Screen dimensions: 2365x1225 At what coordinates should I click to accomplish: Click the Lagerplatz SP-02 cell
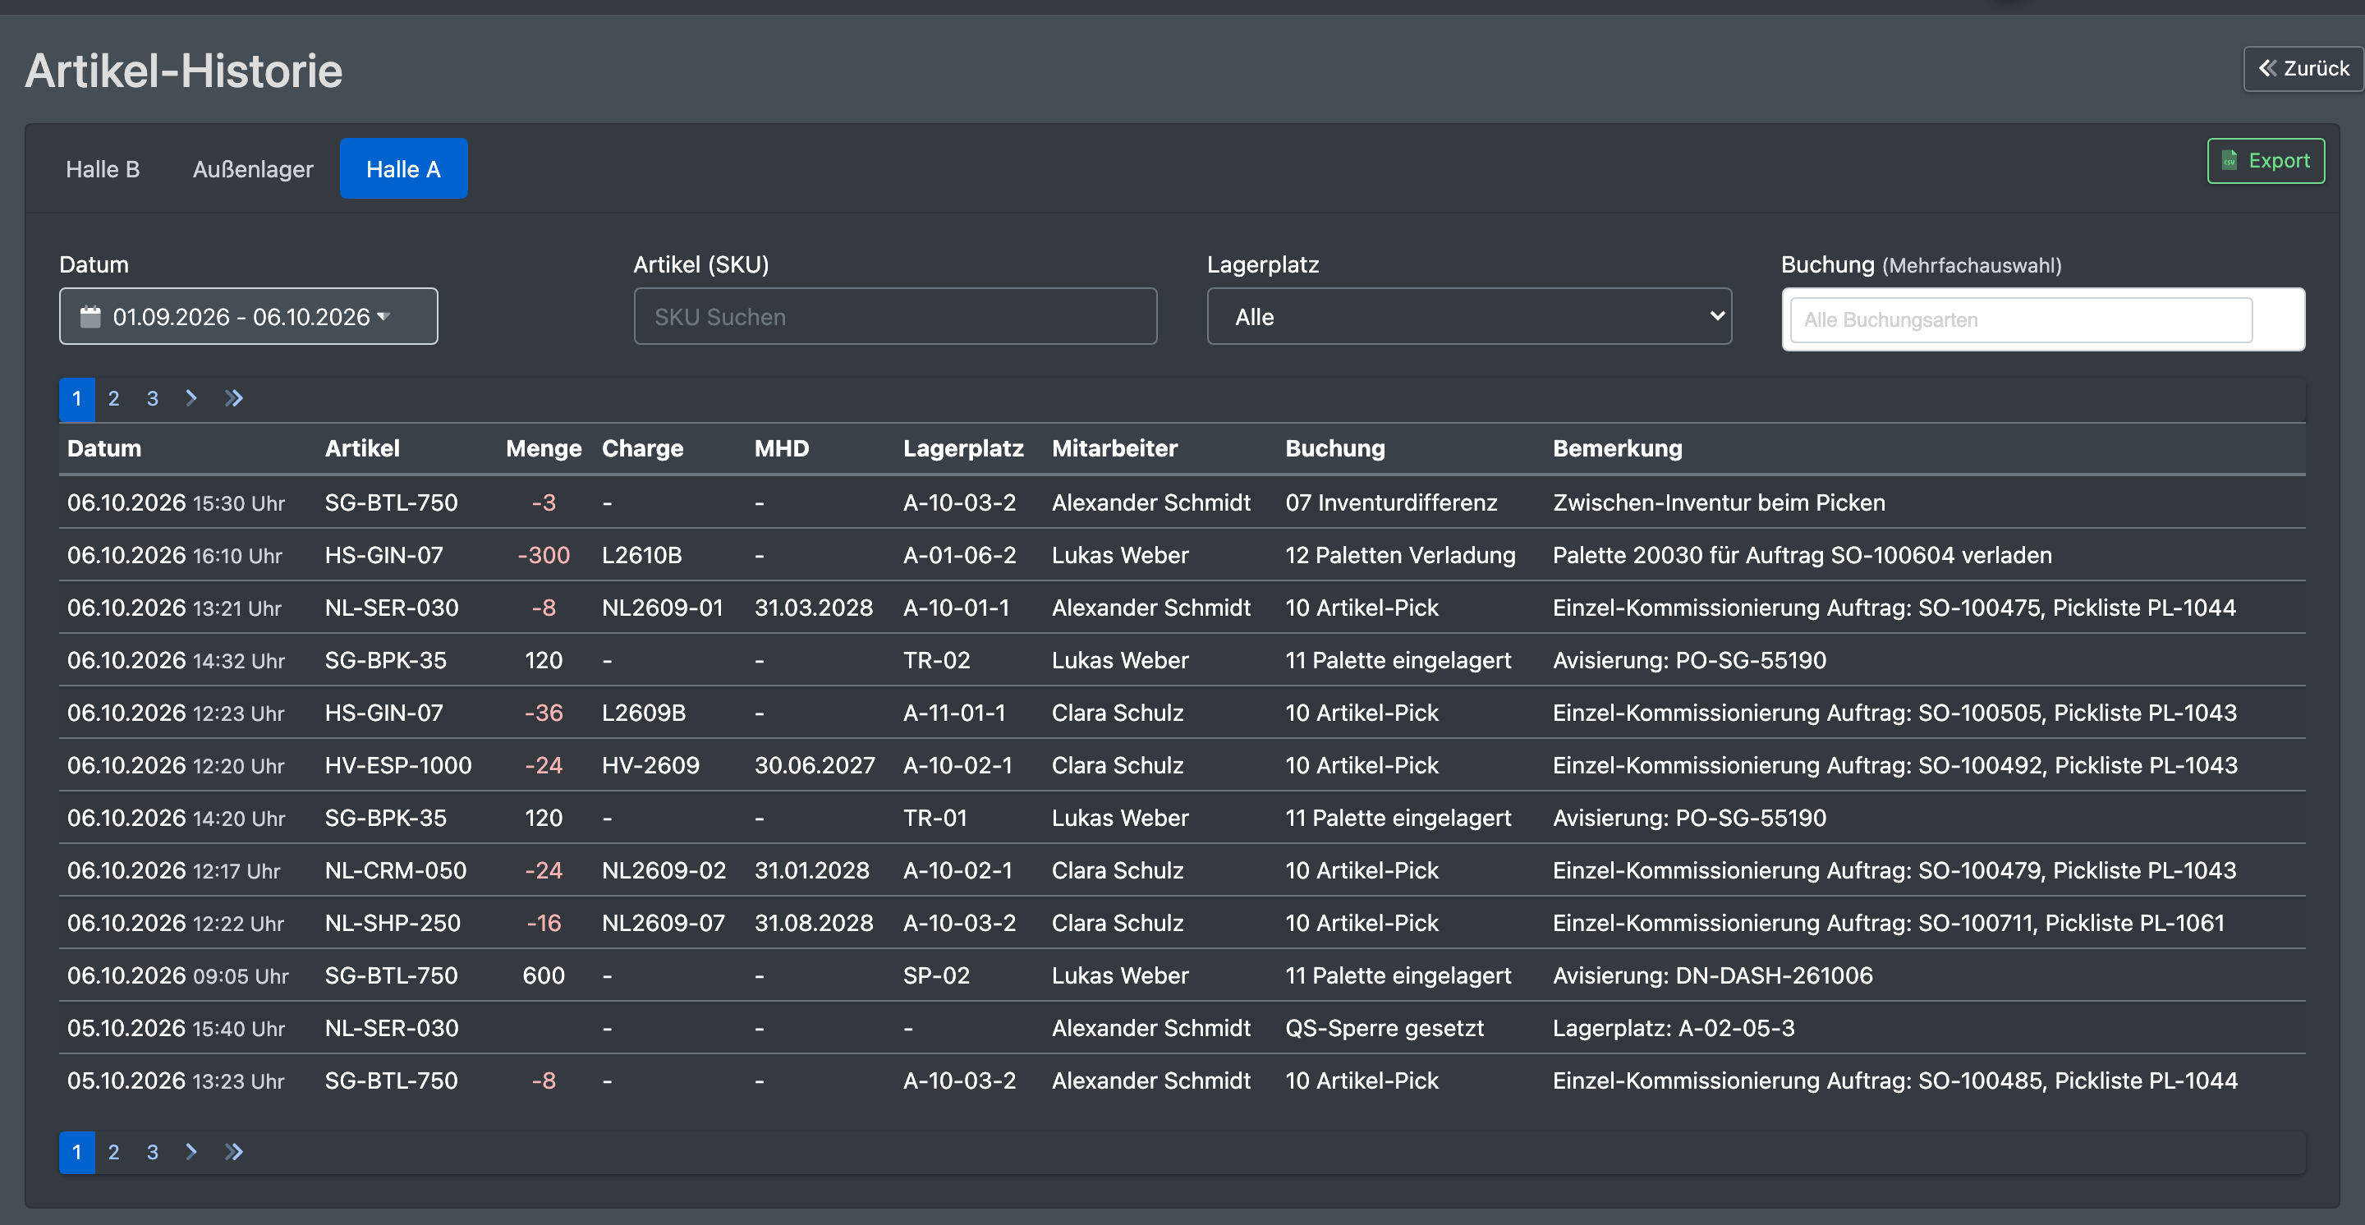pos(936,975)
